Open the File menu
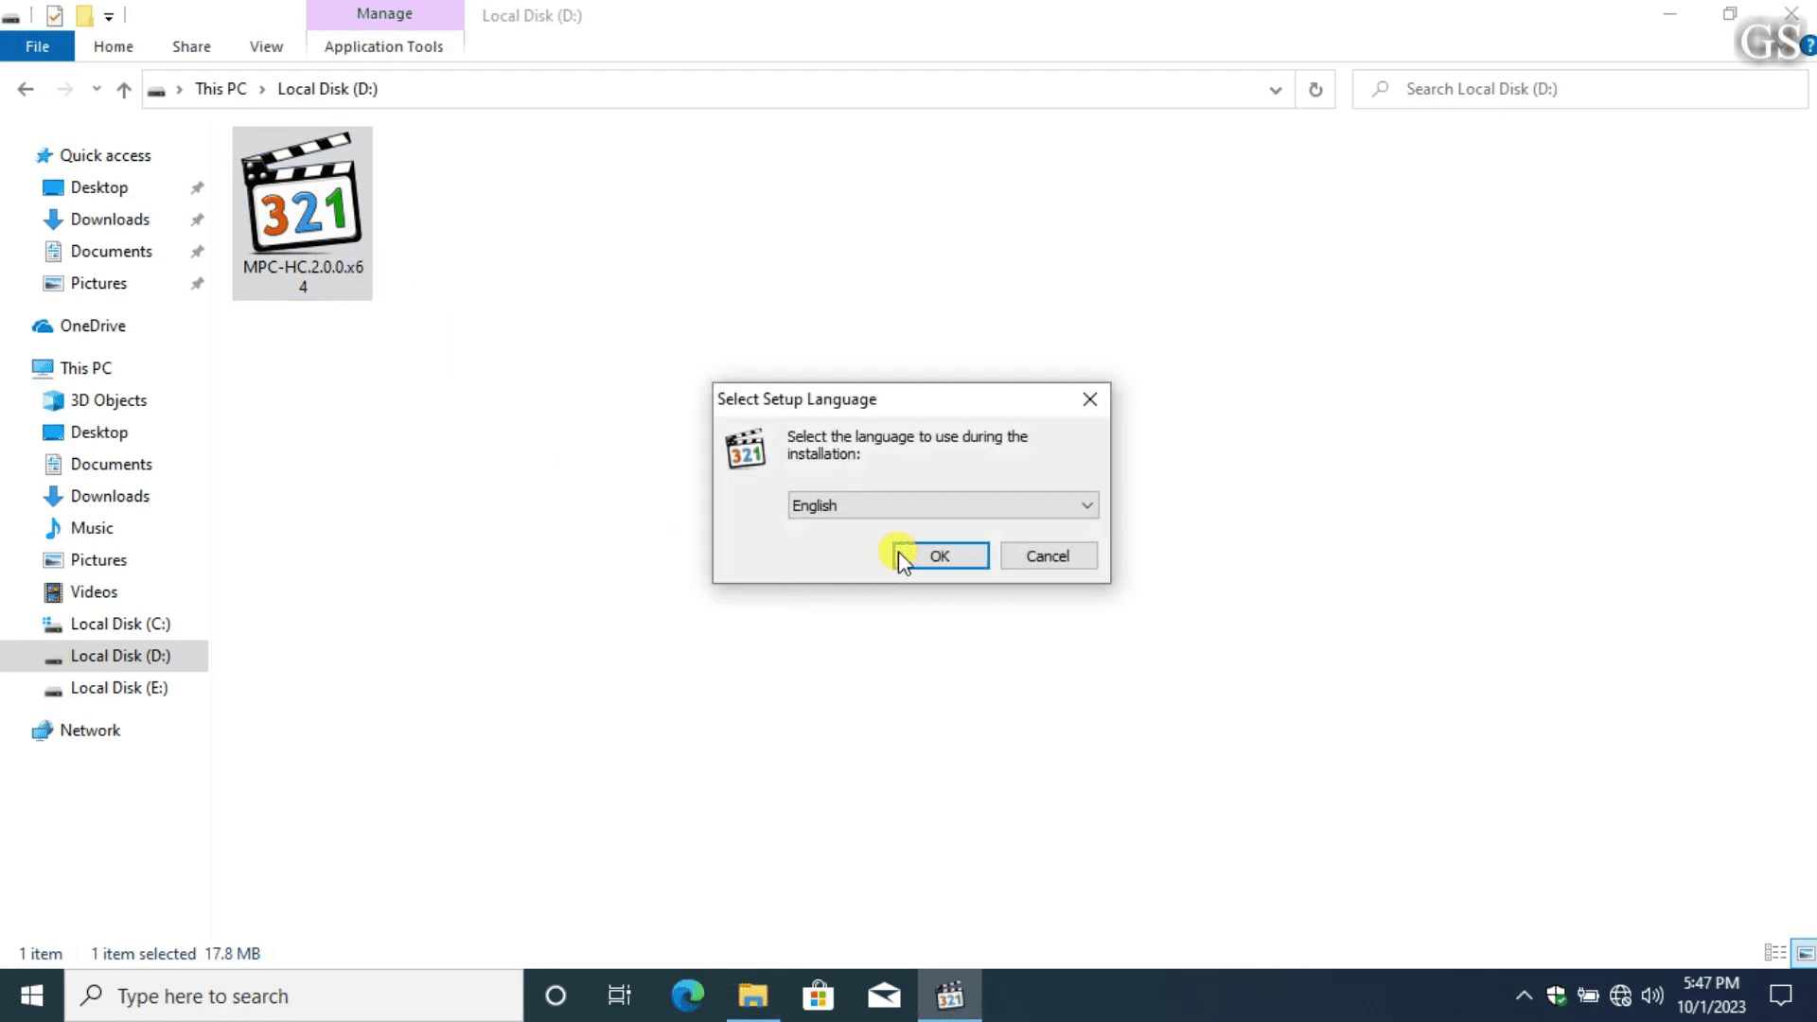This screenshot has height=1022, width=1817. coord(37,46)
